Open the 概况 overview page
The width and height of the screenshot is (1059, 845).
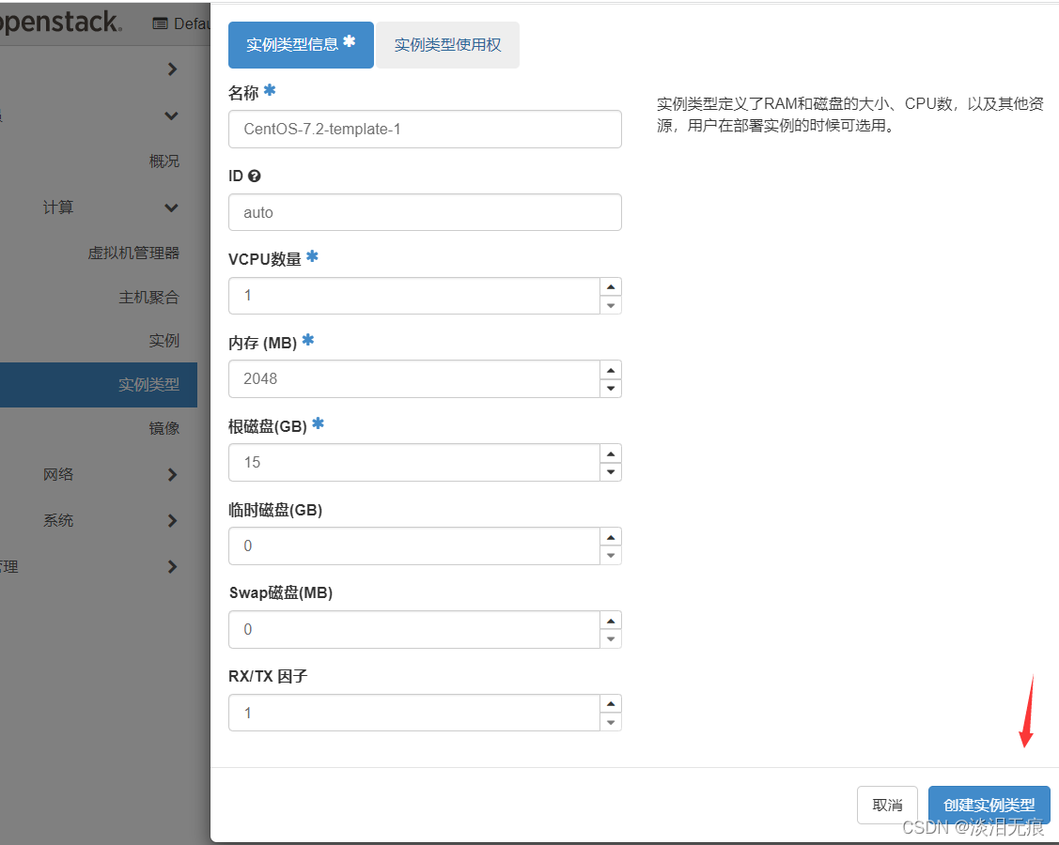tap(164, 161)
